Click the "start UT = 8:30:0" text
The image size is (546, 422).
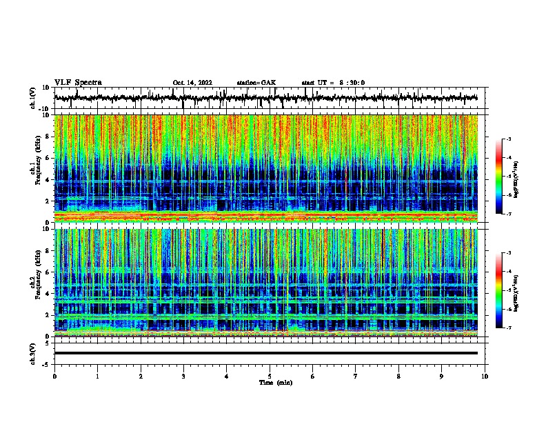tap(333, 83)
